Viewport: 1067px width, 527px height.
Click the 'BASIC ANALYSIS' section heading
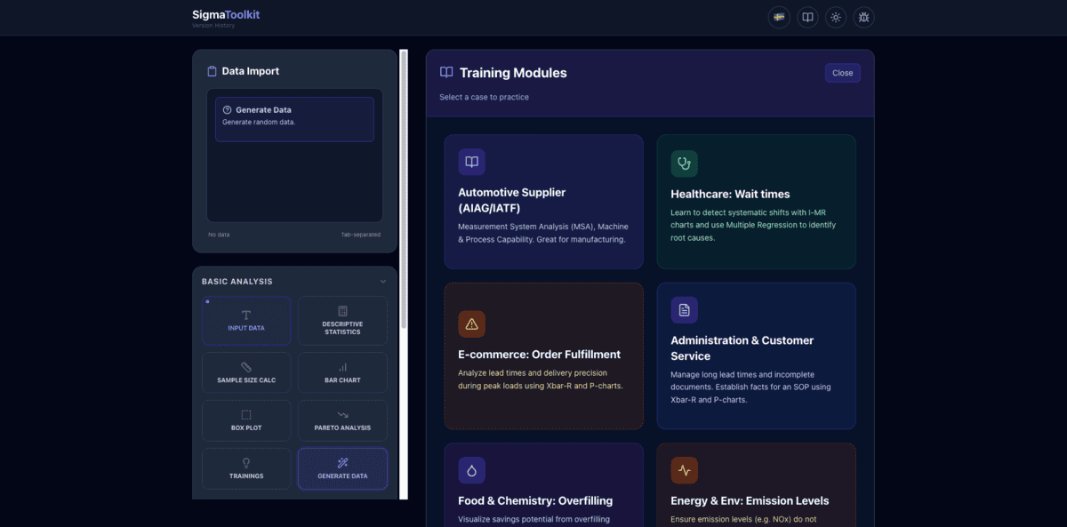pyautogui.click(x=237, y=282)
